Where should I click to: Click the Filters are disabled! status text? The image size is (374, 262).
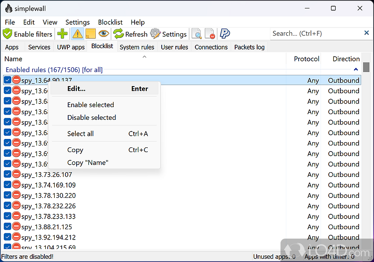pyautogui.click(x=27, y=256)
